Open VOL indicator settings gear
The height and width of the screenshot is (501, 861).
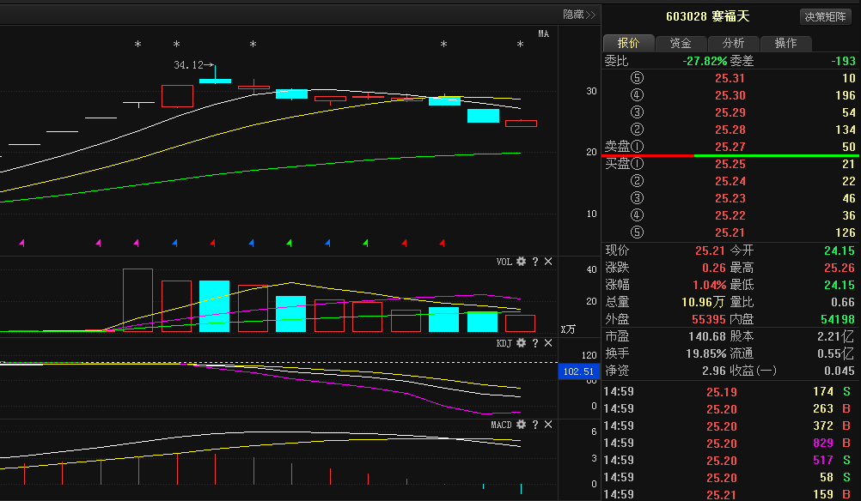(521, 262)
